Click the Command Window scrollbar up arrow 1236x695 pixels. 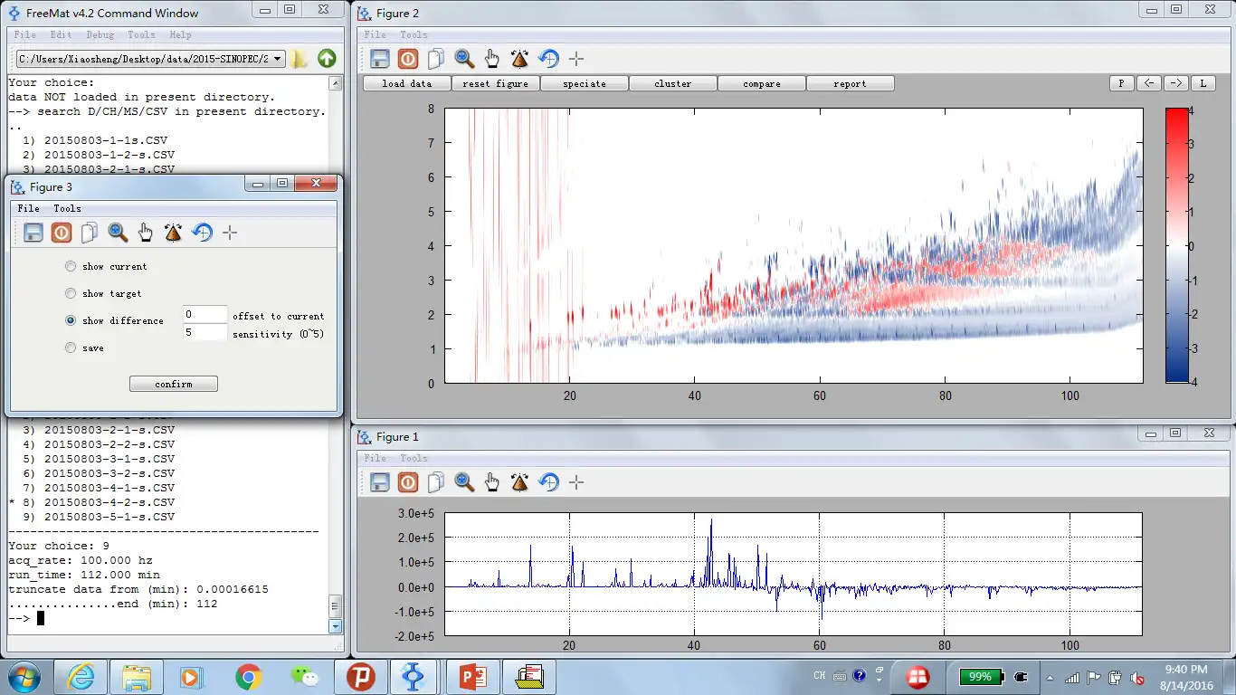point(336,83)
